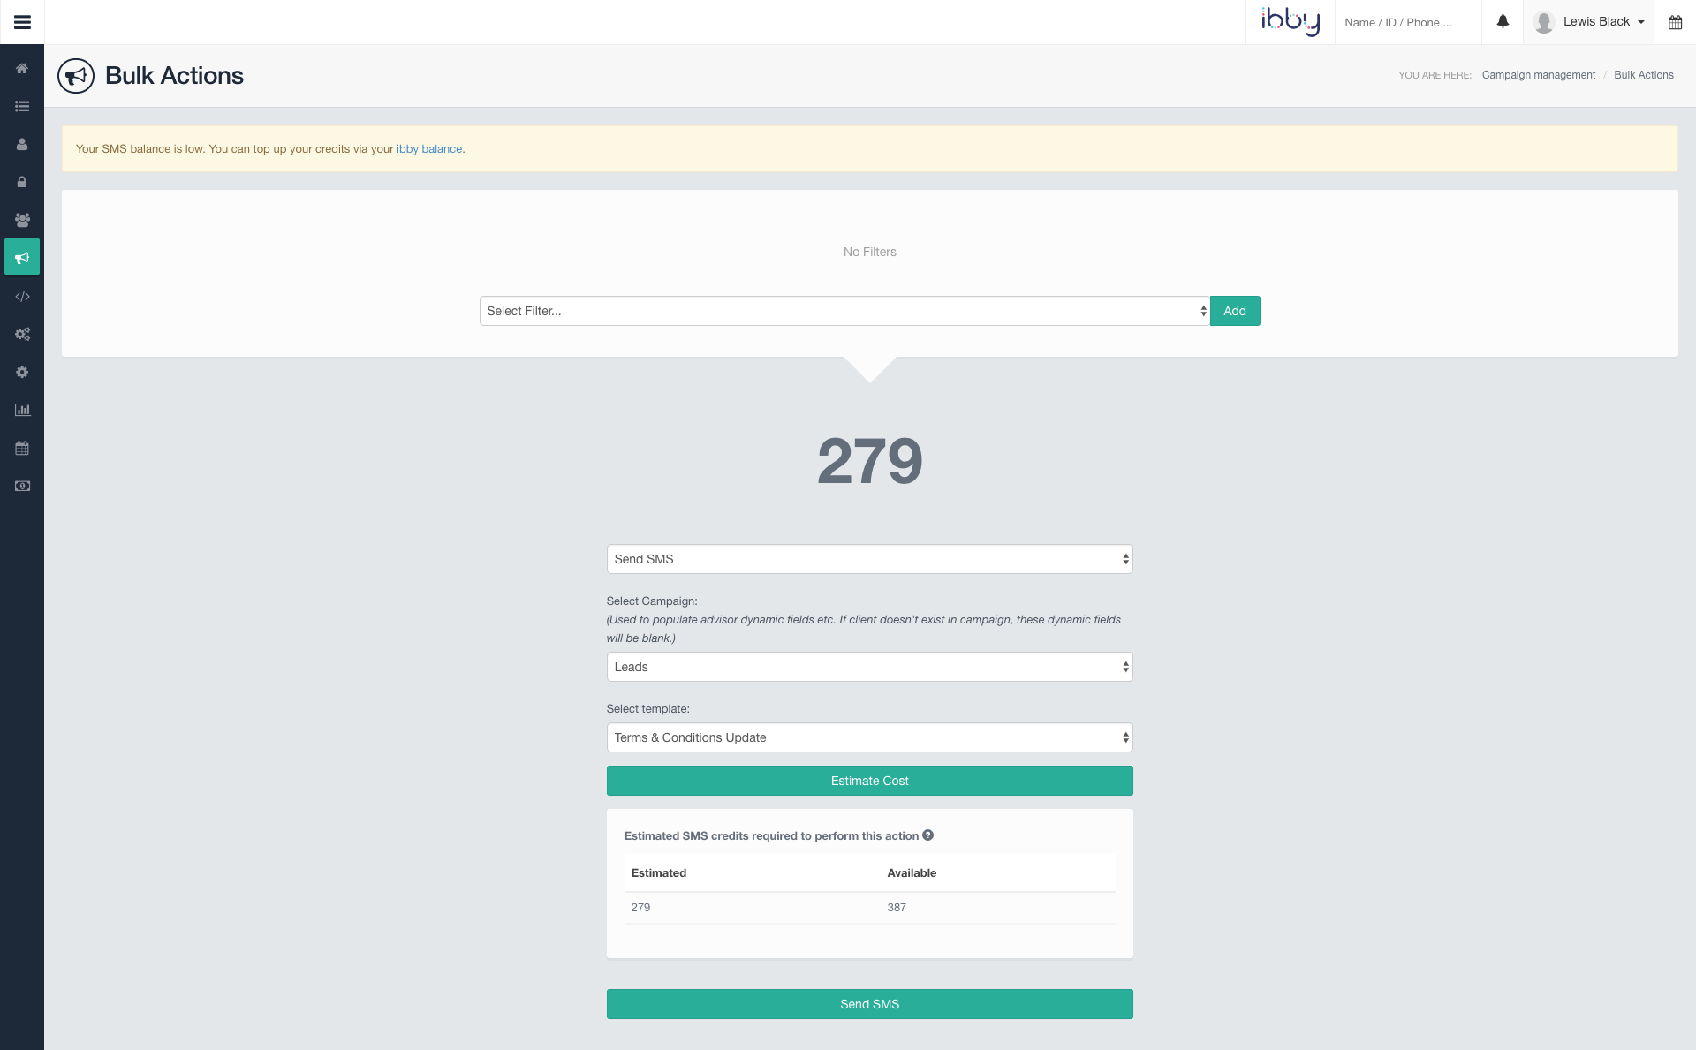Viewport: 1696px width, 1050px height.
Task: Click the Name / ID / Phone search field
Action: (1406, 23)
